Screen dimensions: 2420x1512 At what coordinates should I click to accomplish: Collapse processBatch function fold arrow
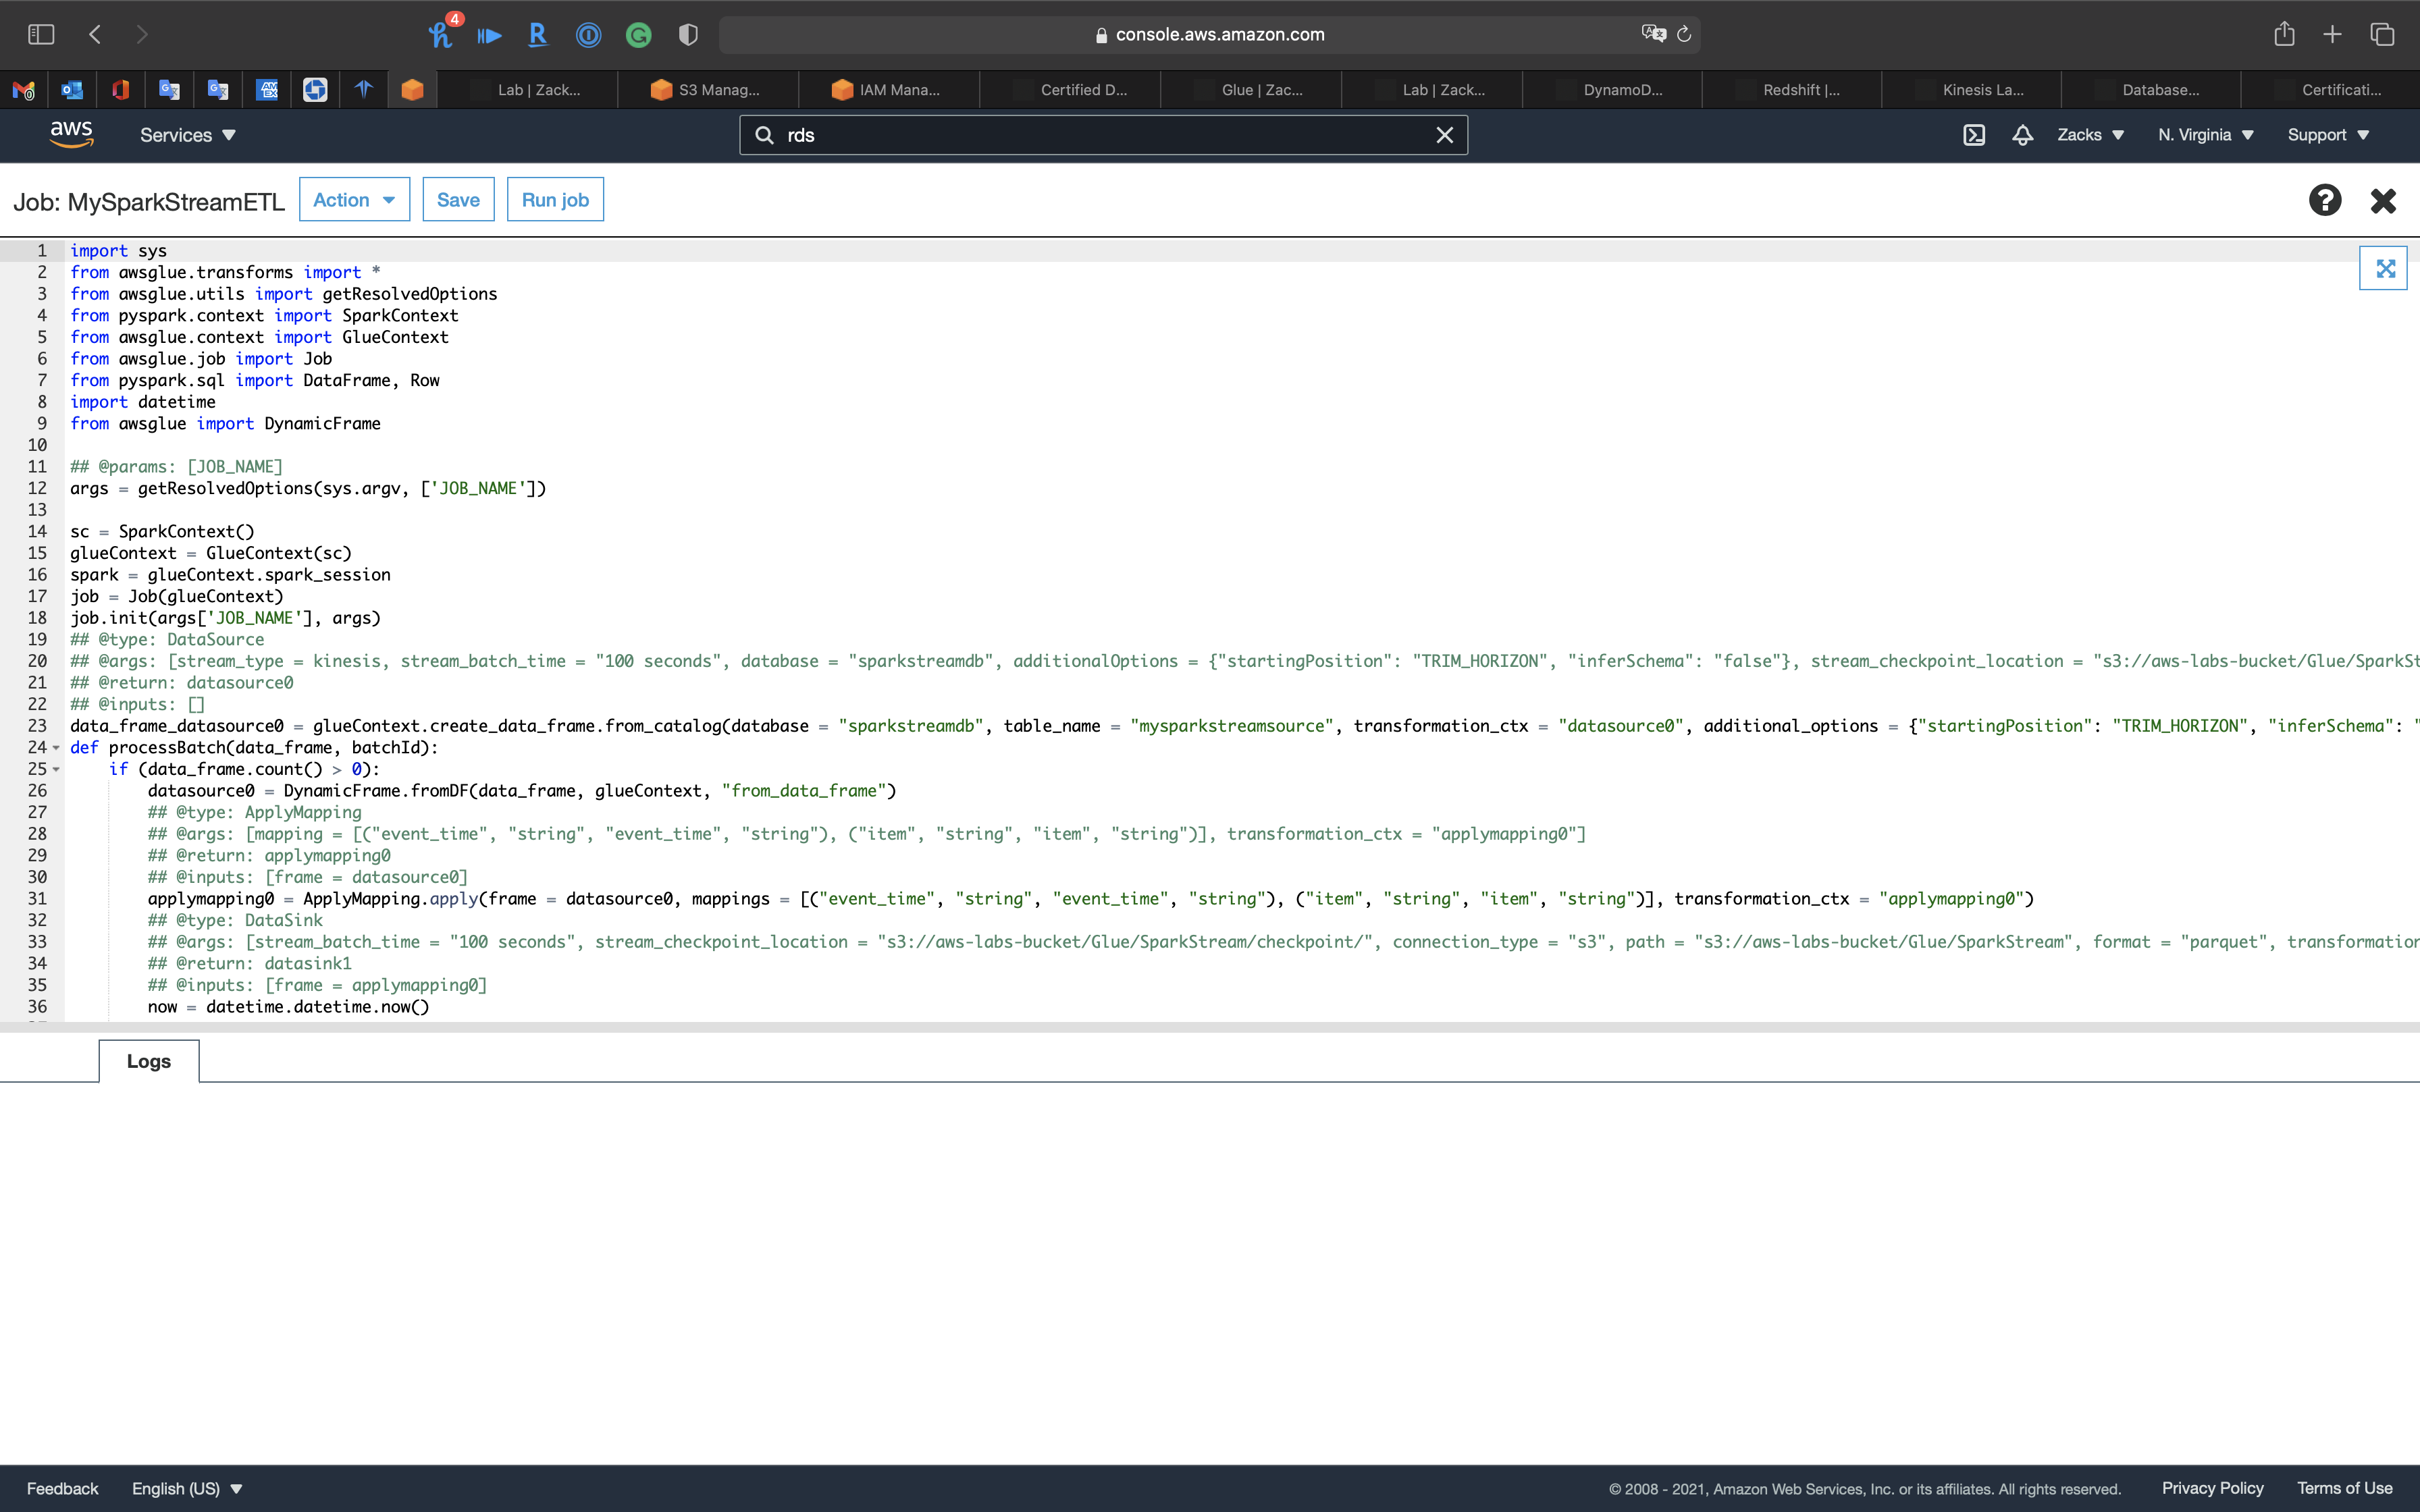[x=56, y=748]
